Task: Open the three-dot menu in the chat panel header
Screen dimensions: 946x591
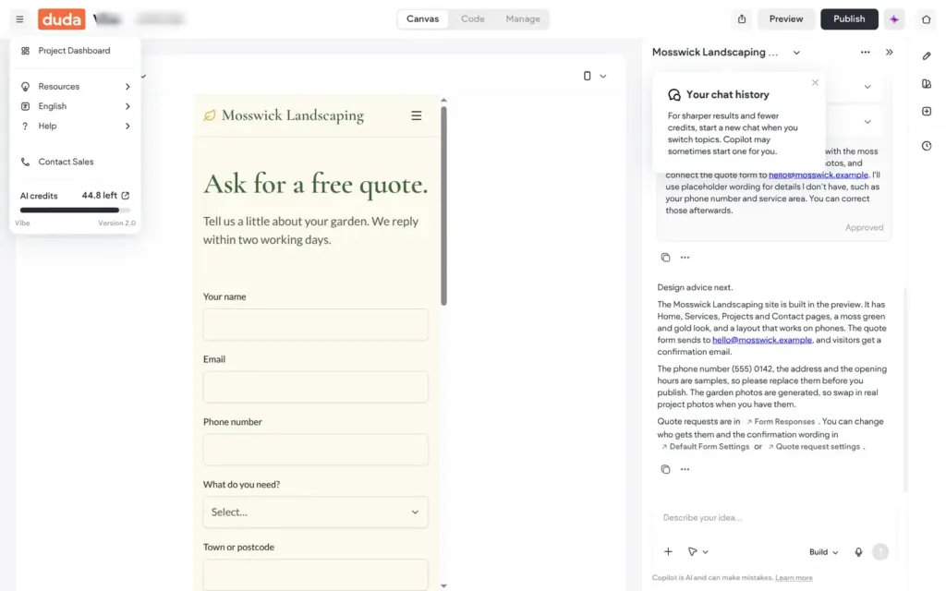Action: [865, 53]
